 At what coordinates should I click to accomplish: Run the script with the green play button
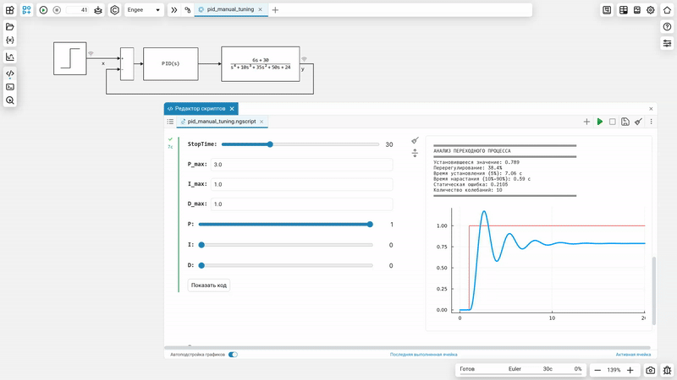point(600,122)
